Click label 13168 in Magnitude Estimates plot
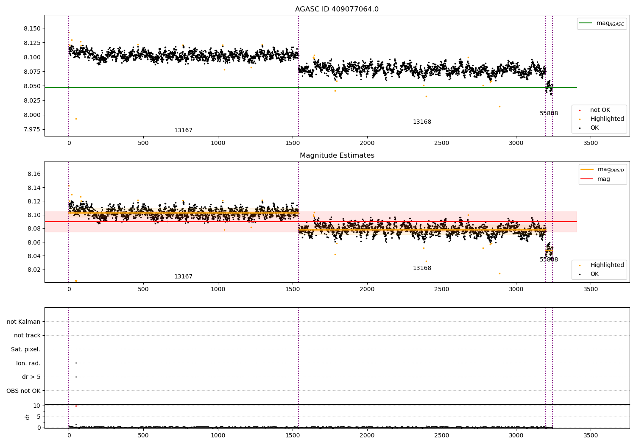636x445 pixels. click(422, 268)
